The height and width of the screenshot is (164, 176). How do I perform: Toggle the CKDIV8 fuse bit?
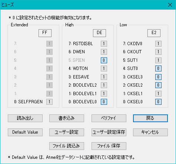(x=158, y=44)
